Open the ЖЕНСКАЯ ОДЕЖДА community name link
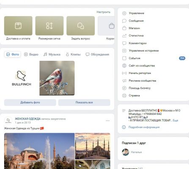Screen dimensions: 189x169 click(28, 119)
